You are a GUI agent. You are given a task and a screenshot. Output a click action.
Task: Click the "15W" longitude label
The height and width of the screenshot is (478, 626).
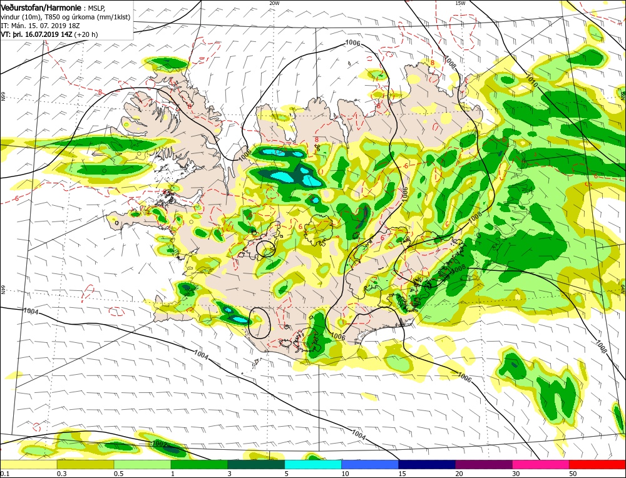(x=460, y=3)
